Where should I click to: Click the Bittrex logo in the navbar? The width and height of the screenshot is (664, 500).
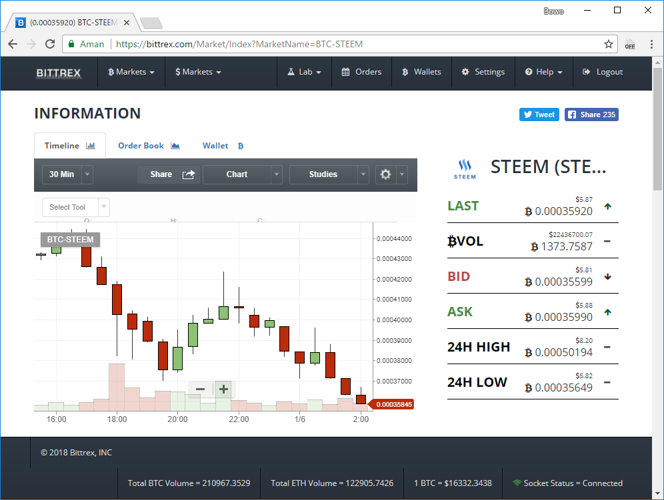click(x=59, y=73)
